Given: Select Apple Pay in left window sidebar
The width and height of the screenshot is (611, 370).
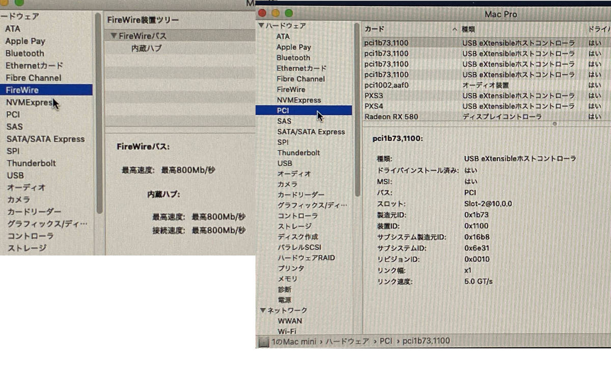Looking at the screenshot, I should point(25,41).
